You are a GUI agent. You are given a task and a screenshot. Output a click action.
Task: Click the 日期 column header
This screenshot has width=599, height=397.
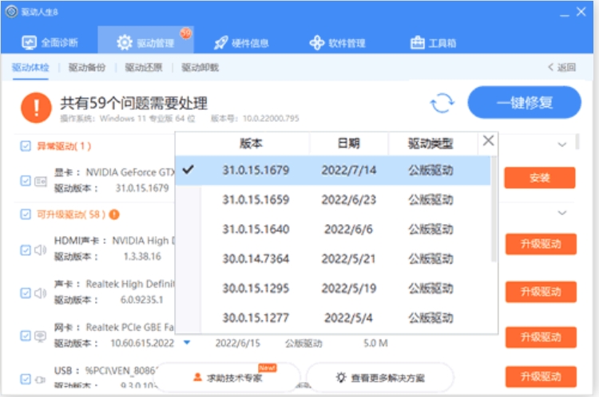coord(348,143)
